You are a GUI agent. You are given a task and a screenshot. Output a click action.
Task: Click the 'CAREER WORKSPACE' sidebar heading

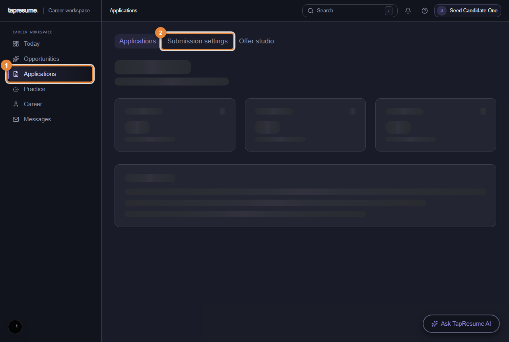click(x=33, y=32)
